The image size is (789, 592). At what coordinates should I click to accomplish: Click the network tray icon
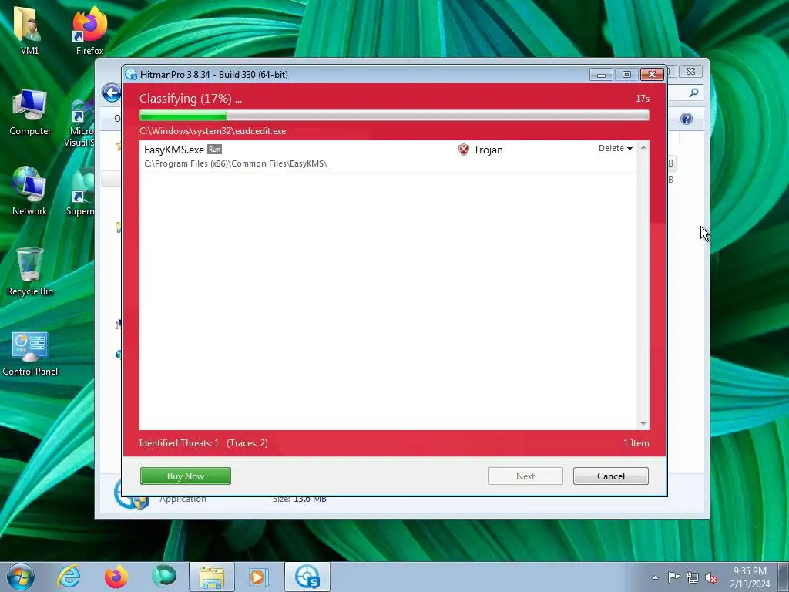coord(693,578)
